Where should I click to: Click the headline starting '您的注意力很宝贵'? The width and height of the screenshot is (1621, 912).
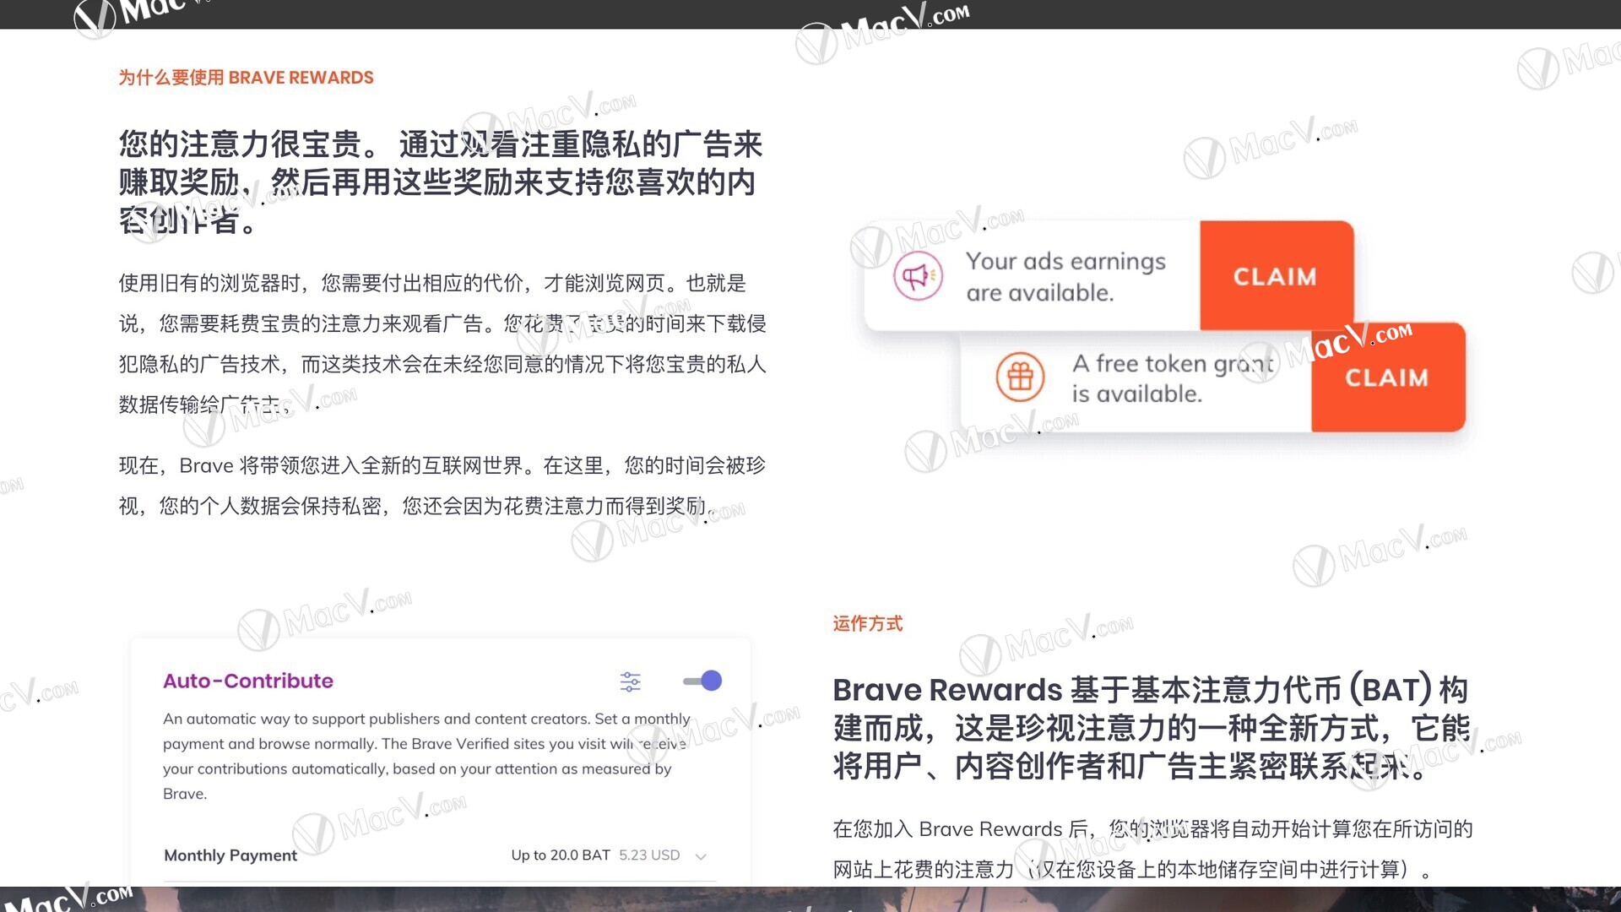(441, 182)
